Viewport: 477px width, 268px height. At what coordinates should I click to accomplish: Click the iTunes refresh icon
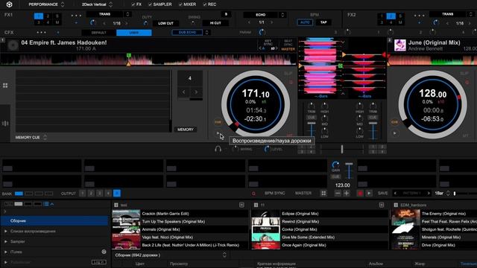coord(104,252)
